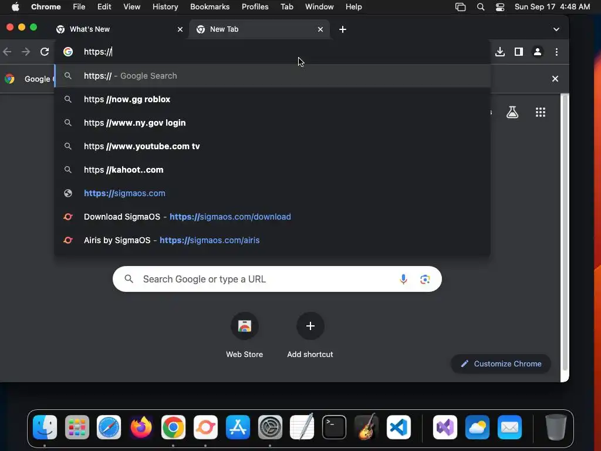
Task: Open Google Lens image search icon
Action: tap(425, 279)
